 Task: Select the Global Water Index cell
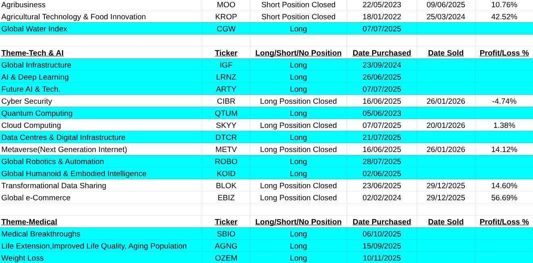click(34, 29)
